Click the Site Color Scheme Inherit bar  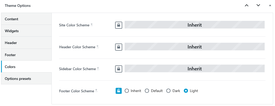click(x=194, y=25)
